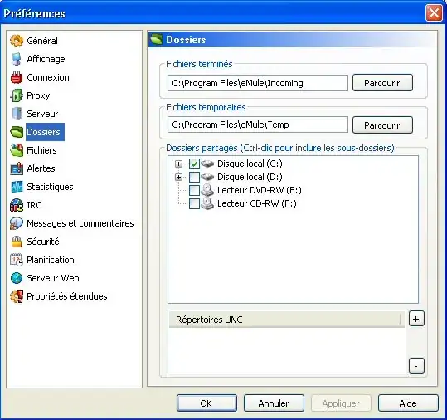Click the Aide button
Image resolution: width=447 pixels, height=420 pixels.
408,403
